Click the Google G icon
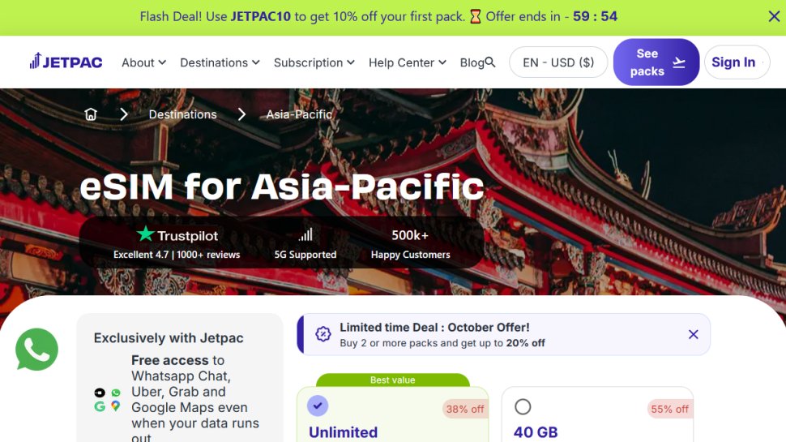 [100, 406]
